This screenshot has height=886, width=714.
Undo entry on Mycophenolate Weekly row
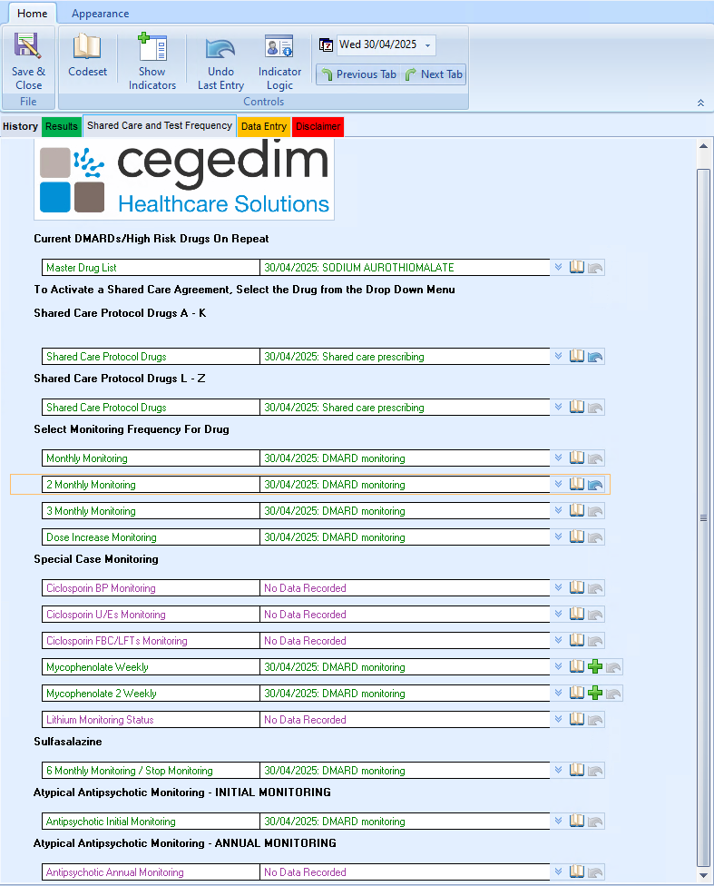click(613, 667)
